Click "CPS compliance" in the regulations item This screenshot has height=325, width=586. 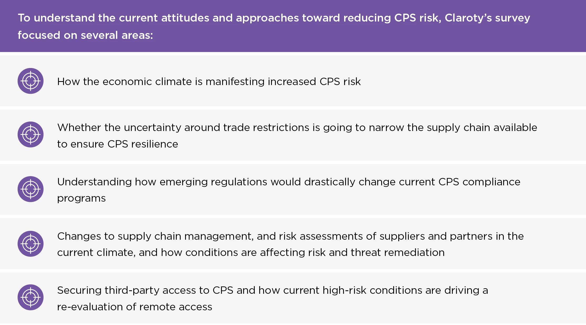click(479, 182)
